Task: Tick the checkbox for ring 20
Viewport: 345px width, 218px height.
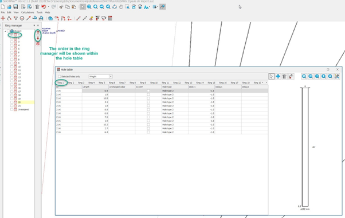Action: [x=11, y=102]
